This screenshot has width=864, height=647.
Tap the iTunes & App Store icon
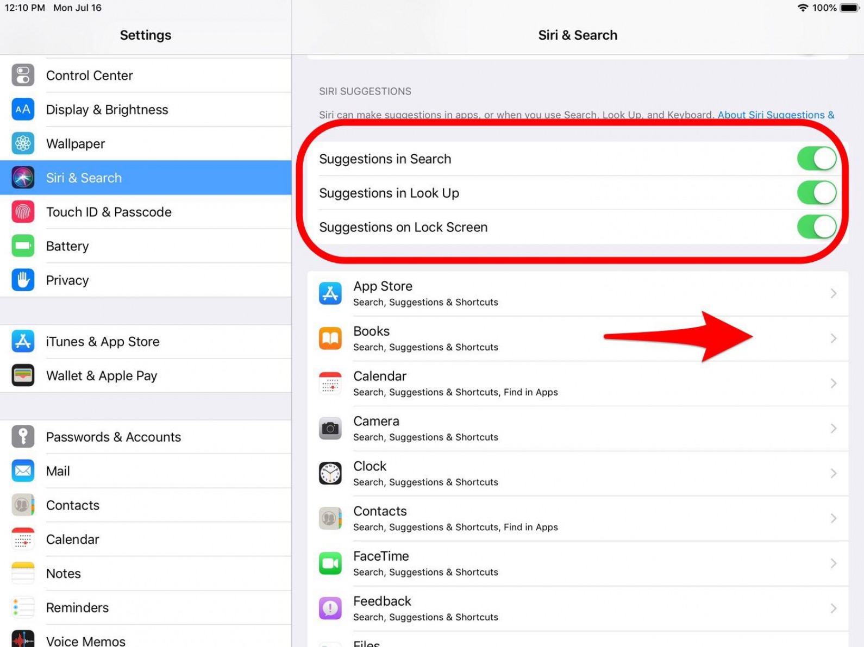pyautogui.click(x=23, y=342)
